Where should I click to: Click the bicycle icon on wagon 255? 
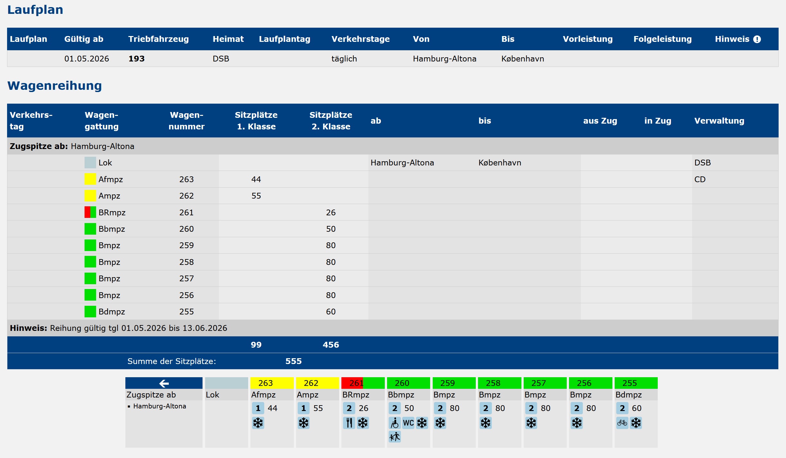[x=622, y=423]
